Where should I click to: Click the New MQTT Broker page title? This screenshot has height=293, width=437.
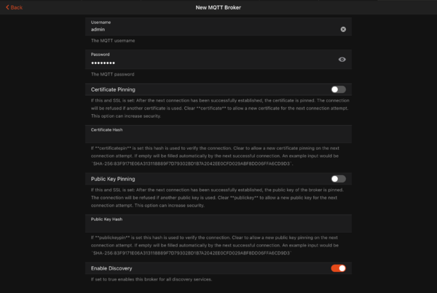pyautogui.click(x=217, y=7)
